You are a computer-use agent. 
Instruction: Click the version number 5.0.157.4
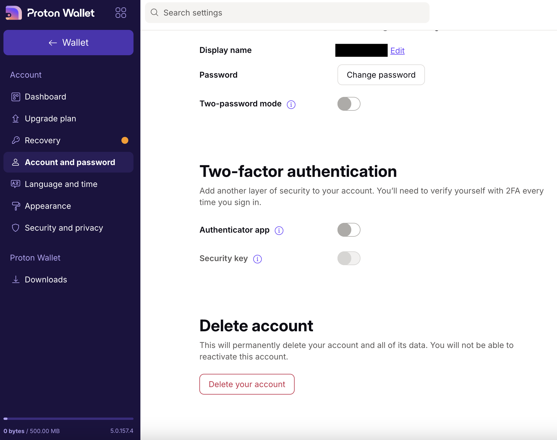[x=122, y=431]
